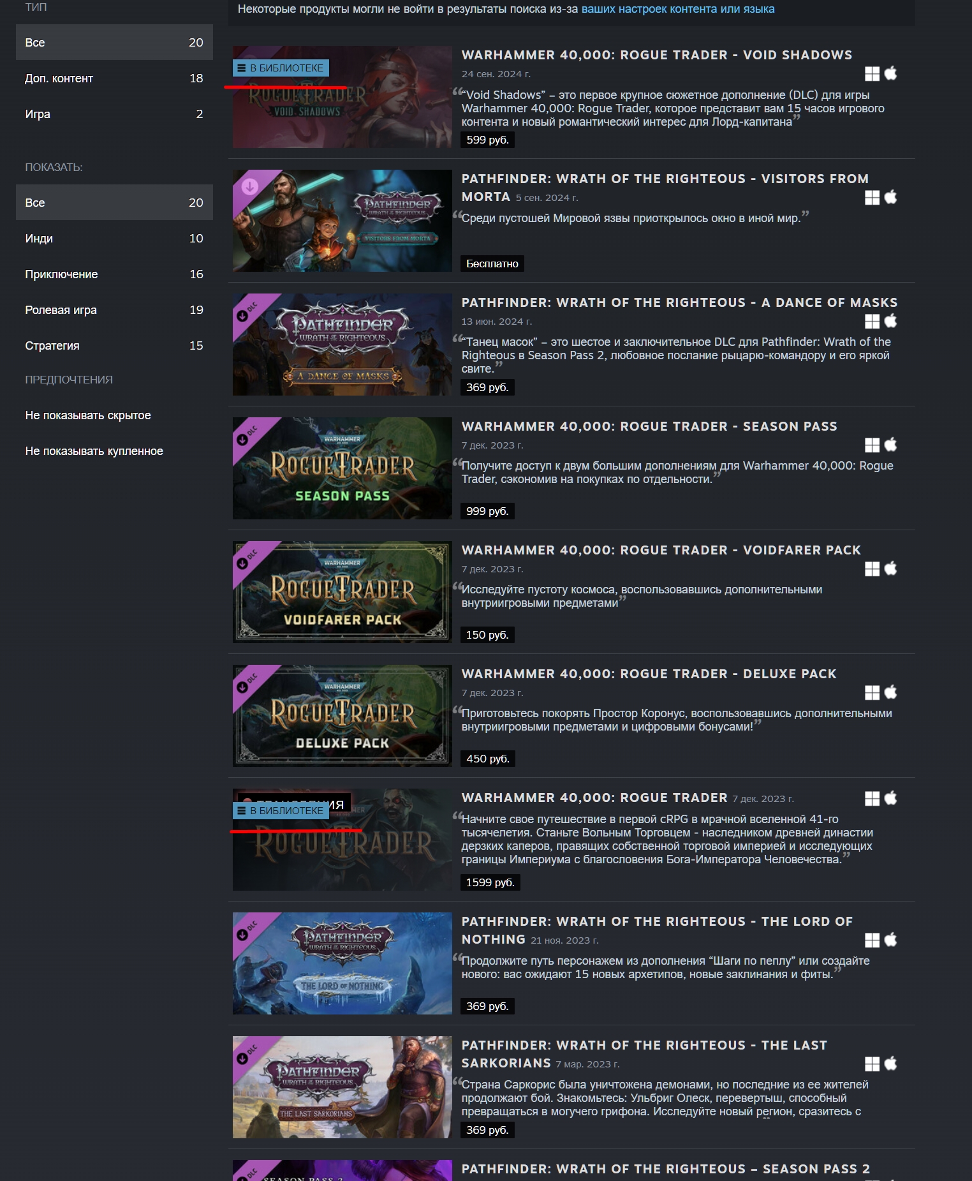Image resolution: width=972 pixels, height=1181 pixels.
Task: Toggle 'Не показывать купленное' preference
Action: [94, 451]
